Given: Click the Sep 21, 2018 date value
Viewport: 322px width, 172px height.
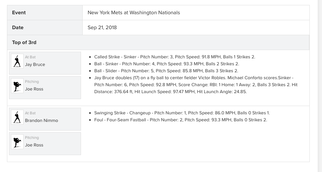Looking at the screenshot, I should click(x=102, y=28).
